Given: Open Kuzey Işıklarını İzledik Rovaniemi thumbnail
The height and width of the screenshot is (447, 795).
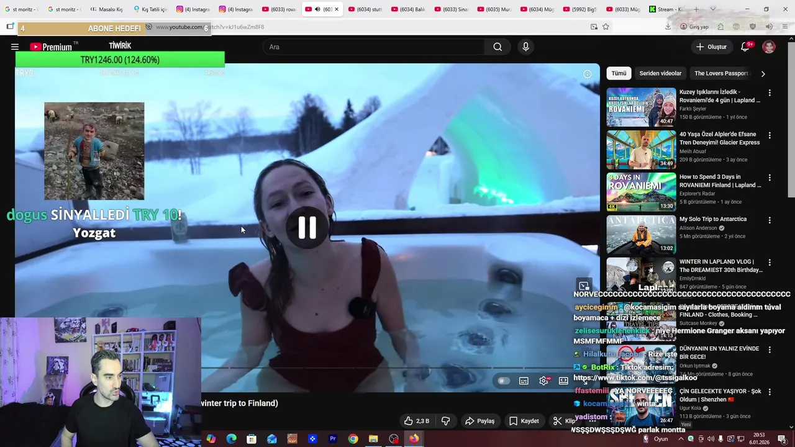Looking at the screenshot, I should point(641,107).
